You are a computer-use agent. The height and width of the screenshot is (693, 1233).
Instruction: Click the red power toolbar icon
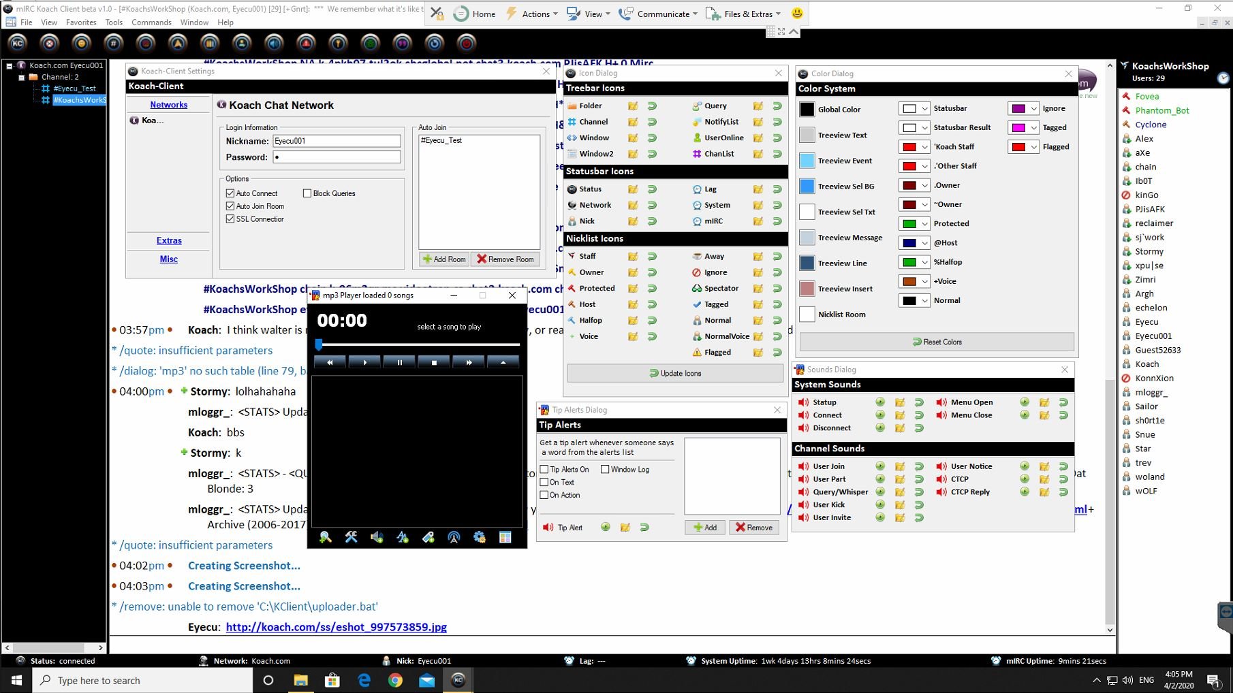pos(467,44)
